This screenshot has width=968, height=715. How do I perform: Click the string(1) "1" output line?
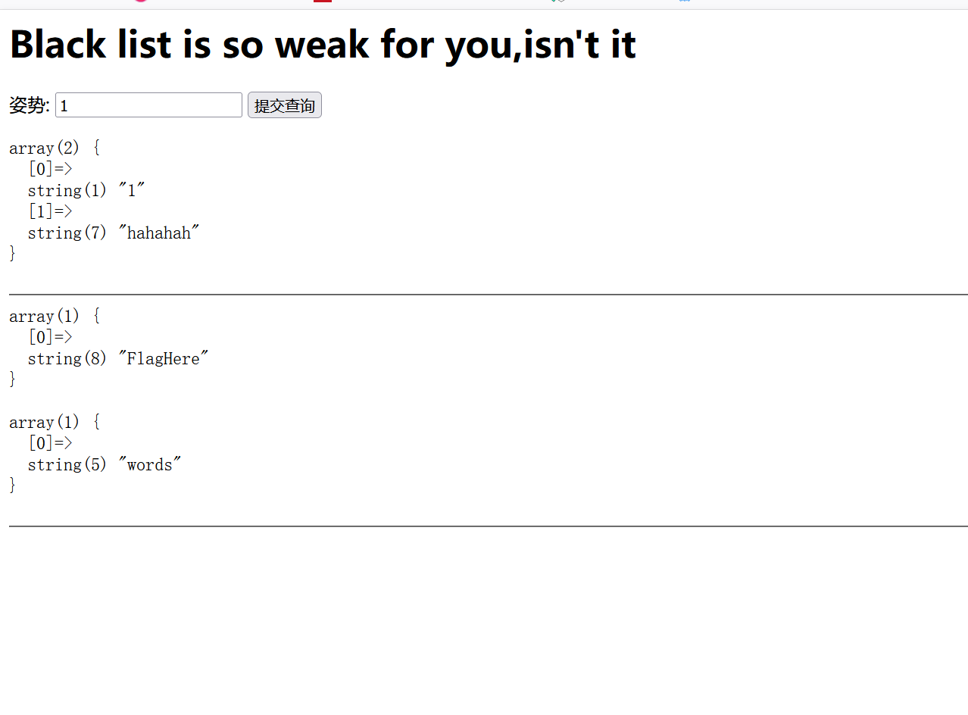86,190
